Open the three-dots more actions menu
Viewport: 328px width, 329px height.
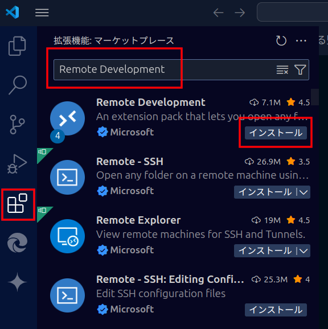tap(301, 40)
